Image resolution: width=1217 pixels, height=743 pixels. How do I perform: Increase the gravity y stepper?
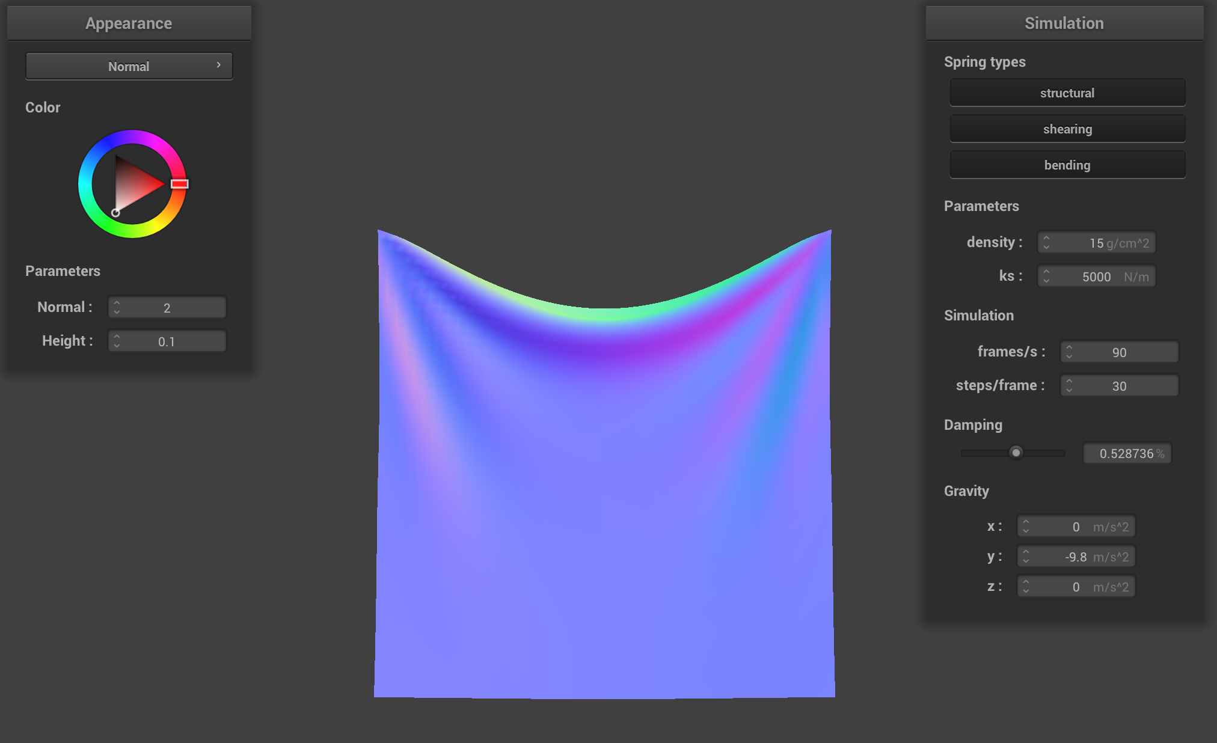[x=1026, y=552]
